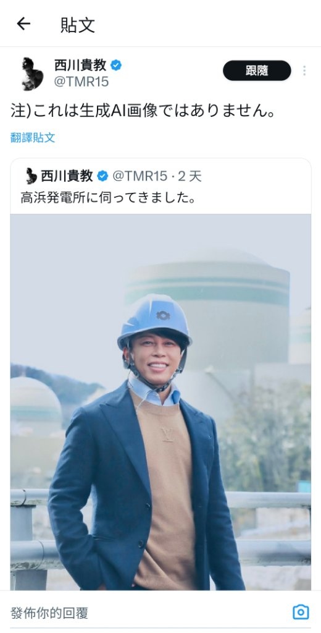
Task: Attach a photo with the camera icon
Action: (x=301, y=612)
